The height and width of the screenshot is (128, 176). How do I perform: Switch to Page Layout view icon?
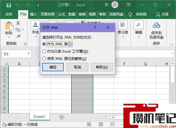click(101, 124)
